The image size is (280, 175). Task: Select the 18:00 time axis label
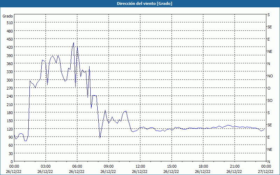point(203,167)
